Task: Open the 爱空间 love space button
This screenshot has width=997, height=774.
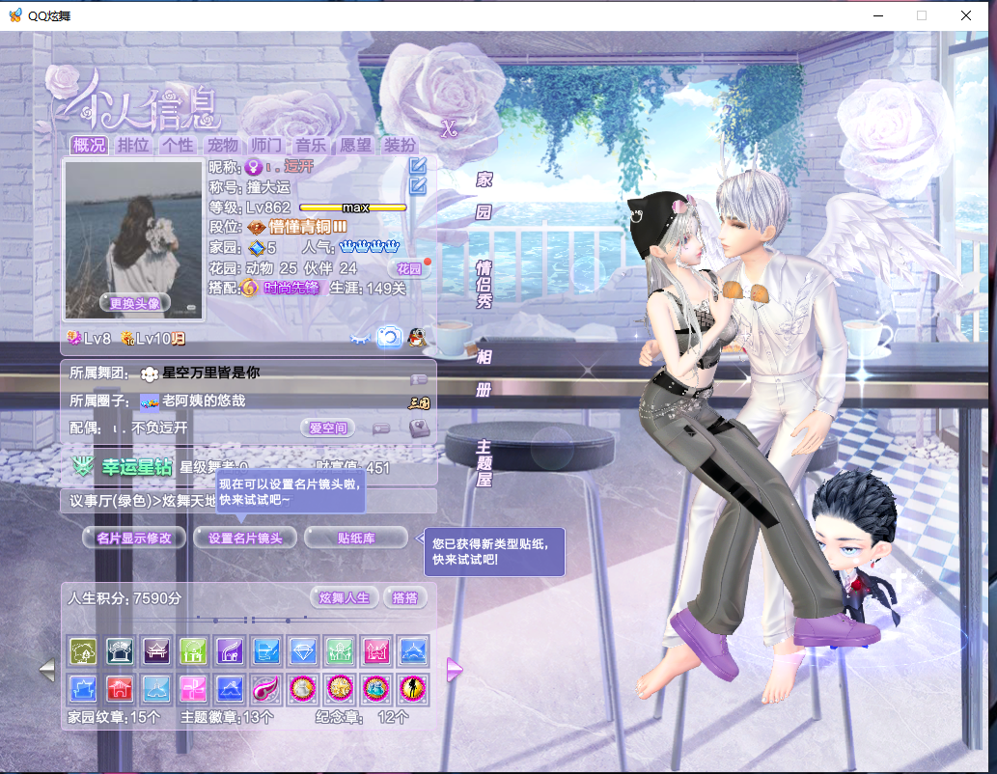Action: click(x=327, y=428)
